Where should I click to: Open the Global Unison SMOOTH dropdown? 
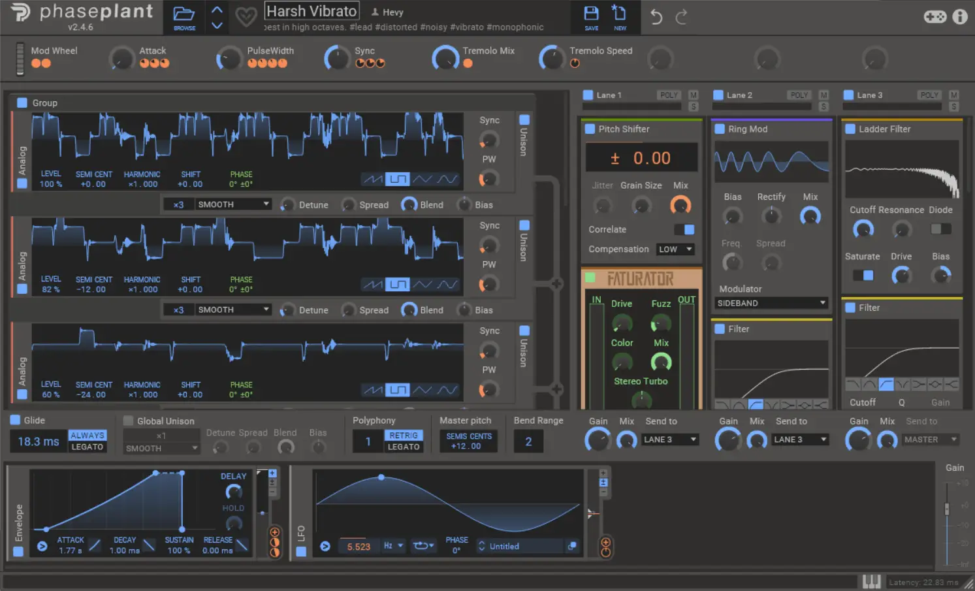click(x=161, y=448)
